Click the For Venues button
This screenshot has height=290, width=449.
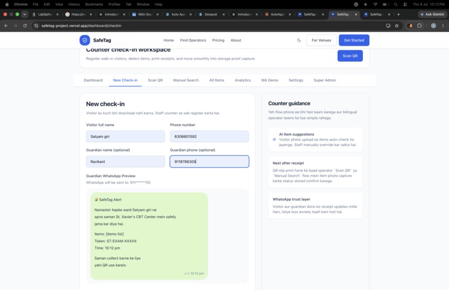[321, 40]
